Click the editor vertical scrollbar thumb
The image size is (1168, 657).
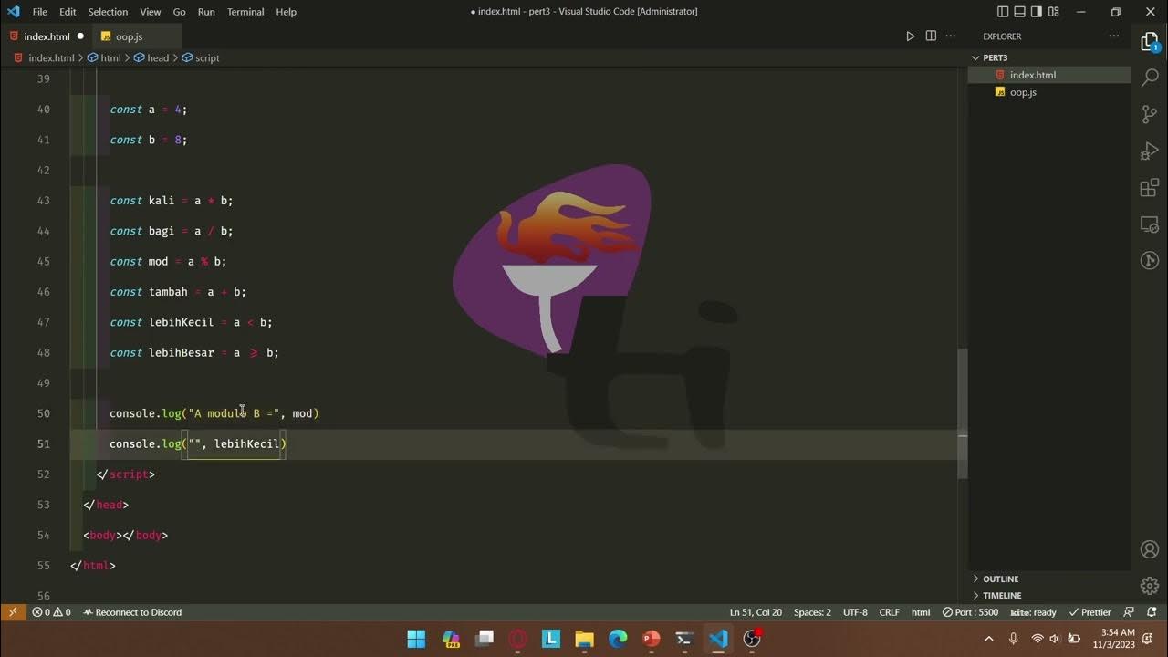click(x=962, y=413)
